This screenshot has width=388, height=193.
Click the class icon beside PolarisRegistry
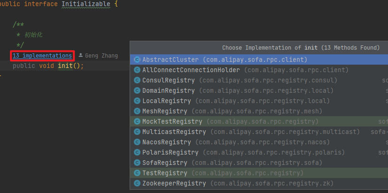pyautogui.click(x=137, y=152)
